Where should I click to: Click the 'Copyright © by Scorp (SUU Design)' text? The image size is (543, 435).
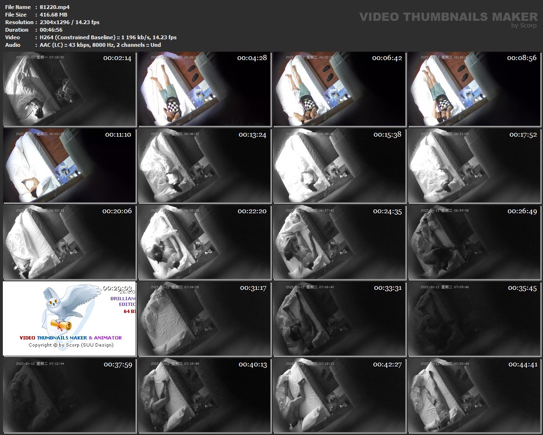pos(71,345)
